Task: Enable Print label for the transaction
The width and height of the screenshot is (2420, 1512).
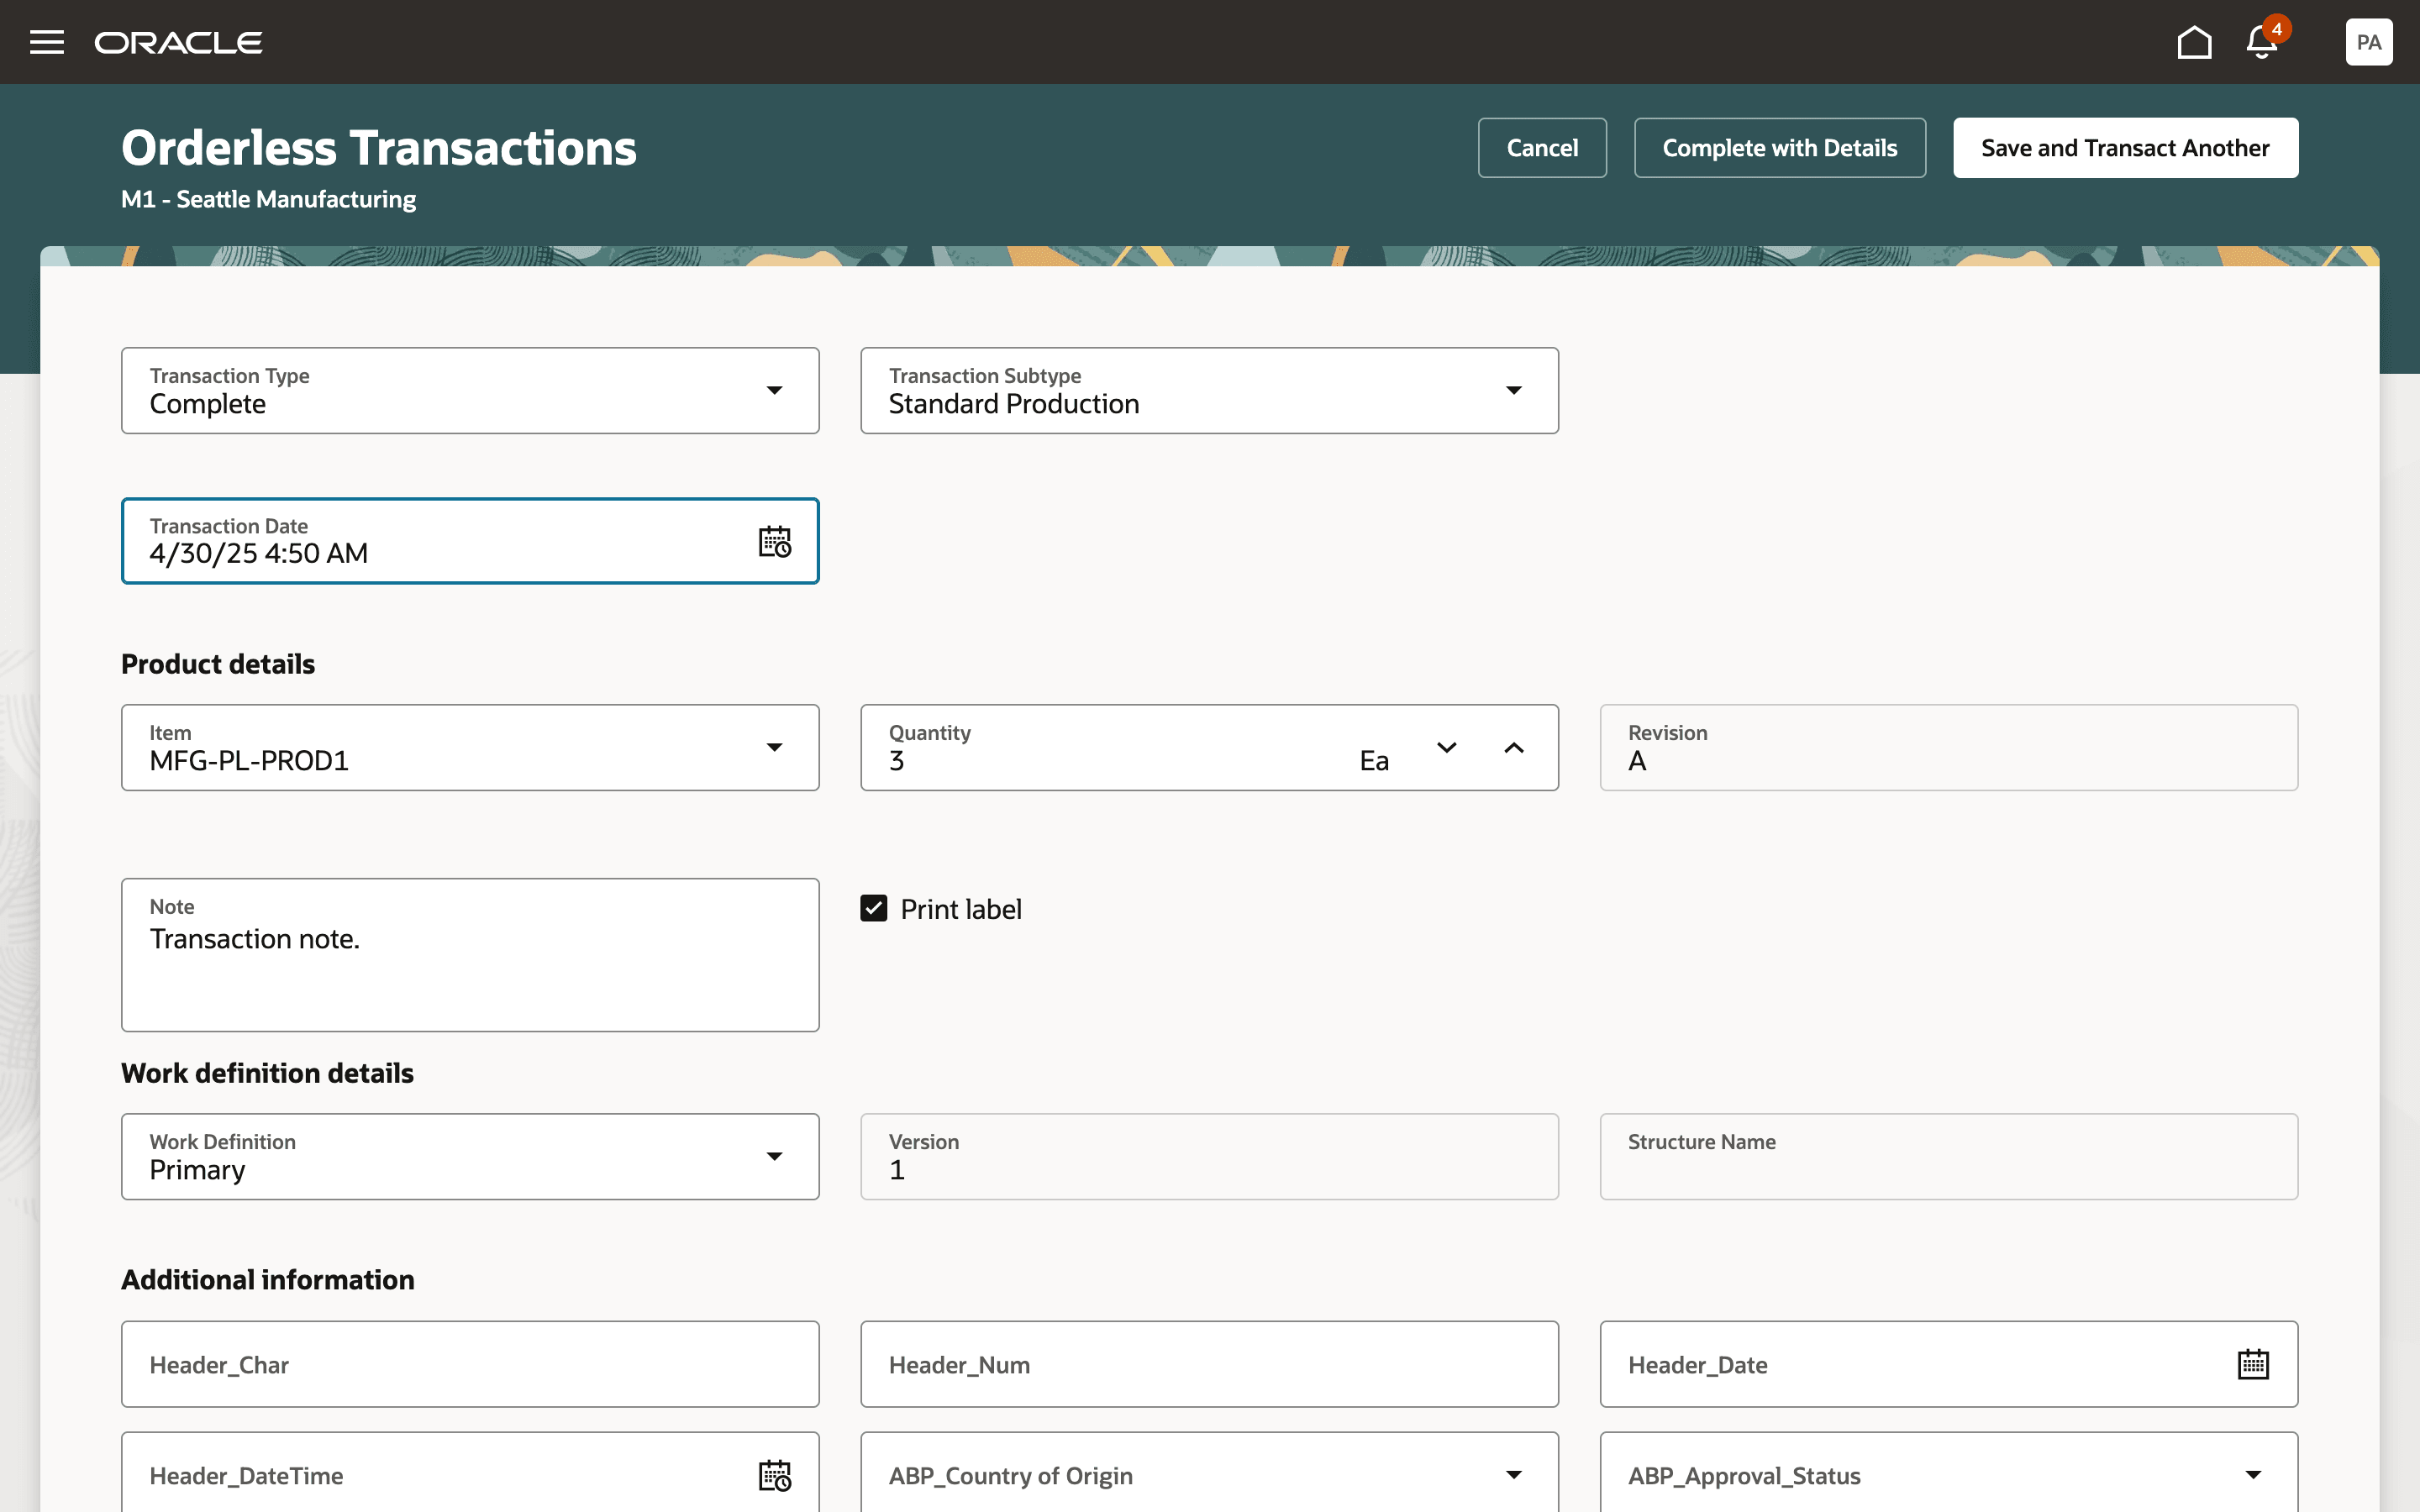Action: pyautogui.click(x=874, y=908)
